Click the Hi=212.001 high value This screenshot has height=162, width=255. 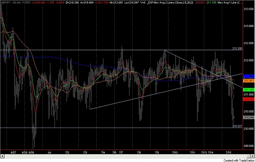tap(117, 2)
